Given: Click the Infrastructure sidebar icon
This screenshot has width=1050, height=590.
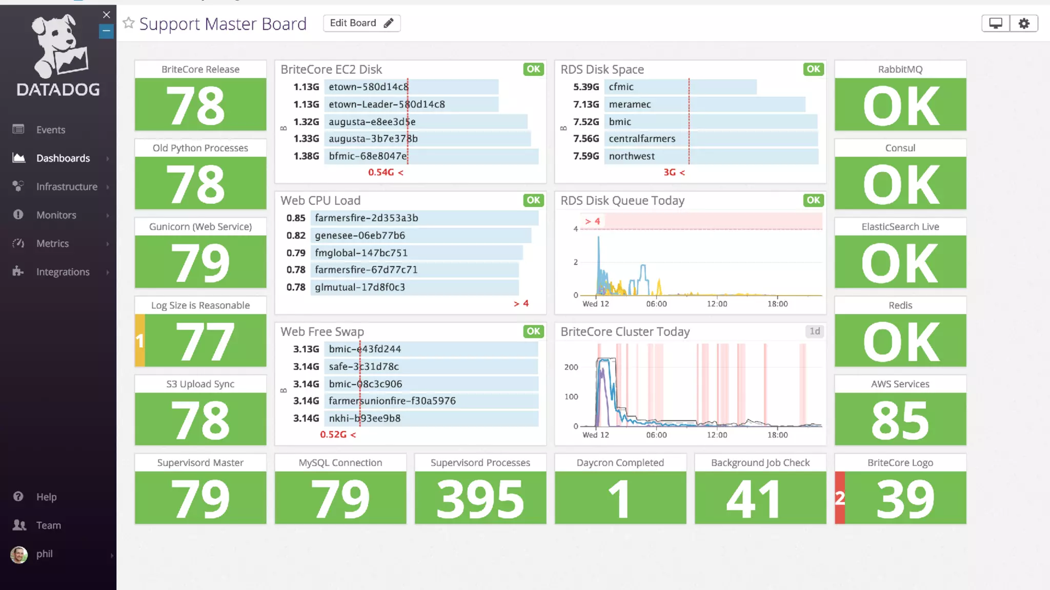Looking at the screenshot, I should tap(18, 186).
